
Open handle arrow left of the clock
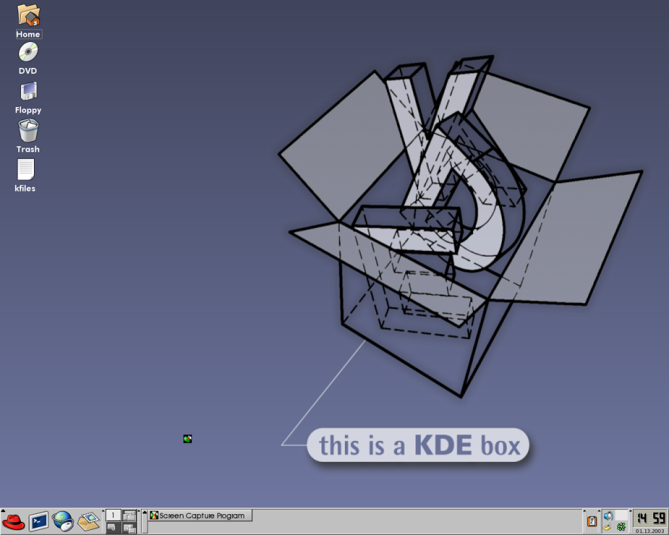point(630,511)
